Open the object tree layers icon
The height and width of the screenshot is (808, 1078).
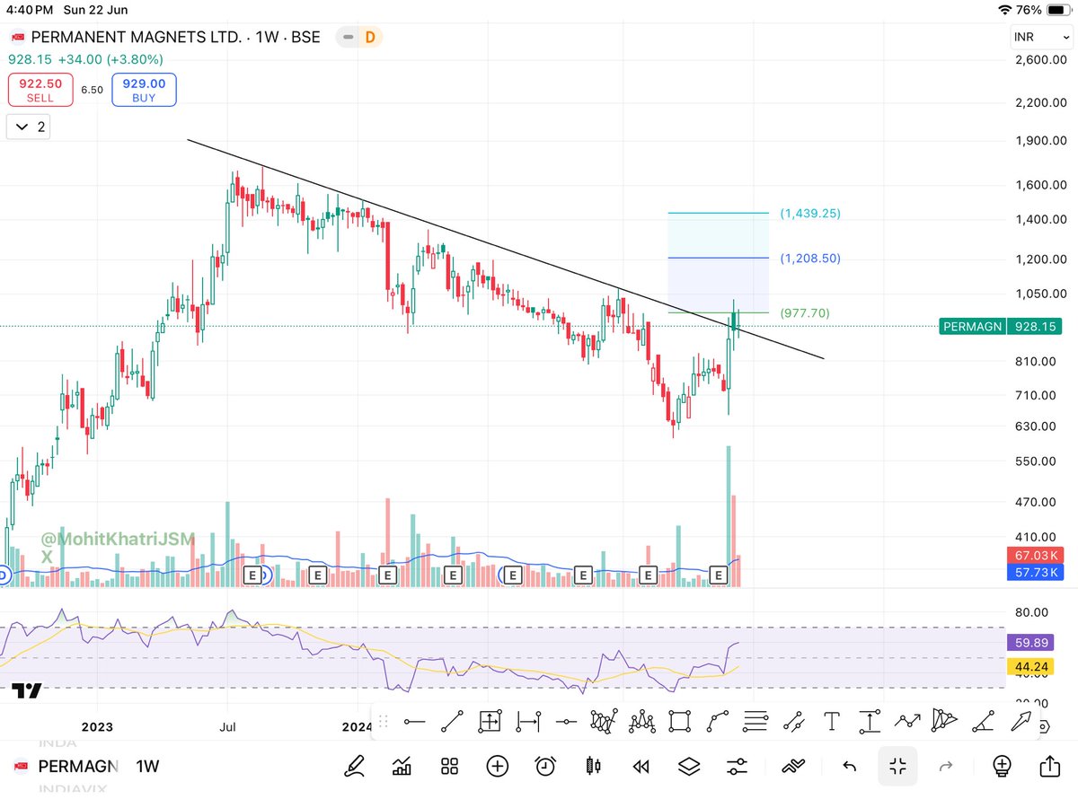click(688, 767)
